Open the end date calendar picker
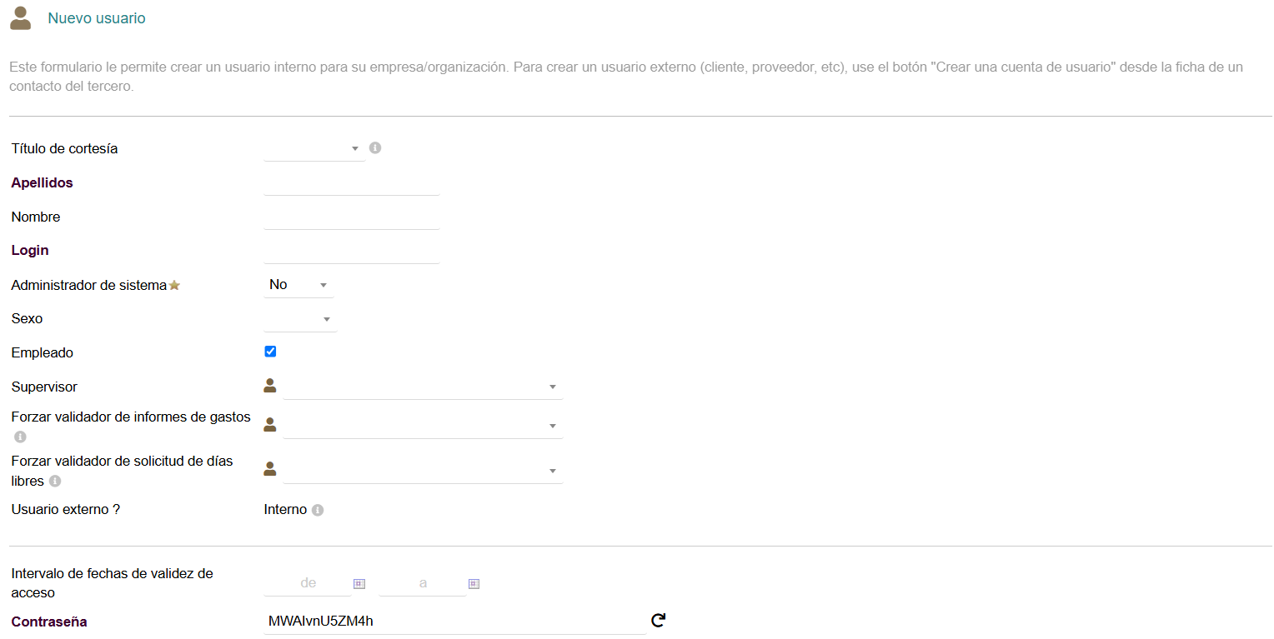This screenshot has width=1274, height=639. tap(474, 584)
